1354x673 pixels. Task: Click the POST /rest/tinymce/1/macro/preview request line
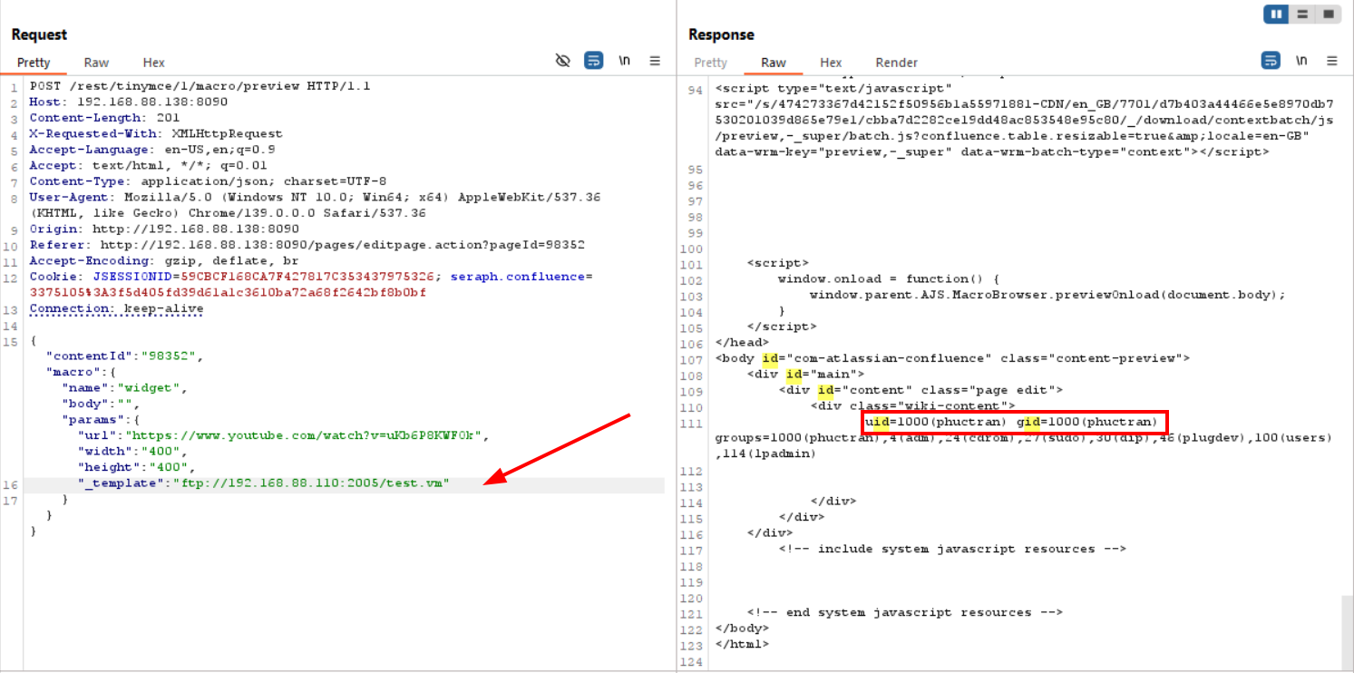pos(200,86)
